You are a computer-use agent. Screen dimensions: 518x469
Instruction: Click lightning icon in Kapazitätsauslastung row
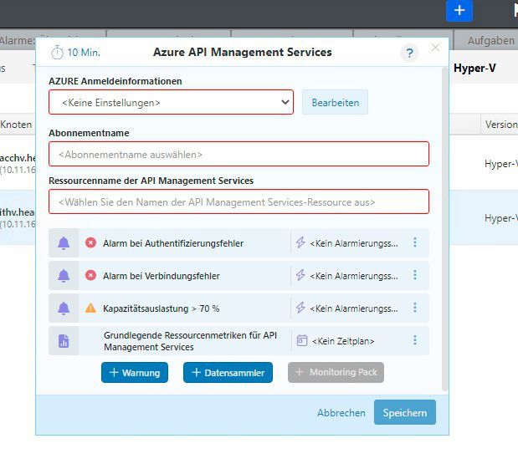[x=300, y=308]
